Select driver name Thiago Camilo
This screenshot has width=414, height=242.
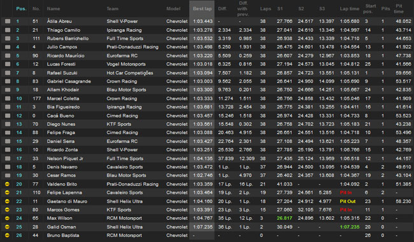click(64, 30)
